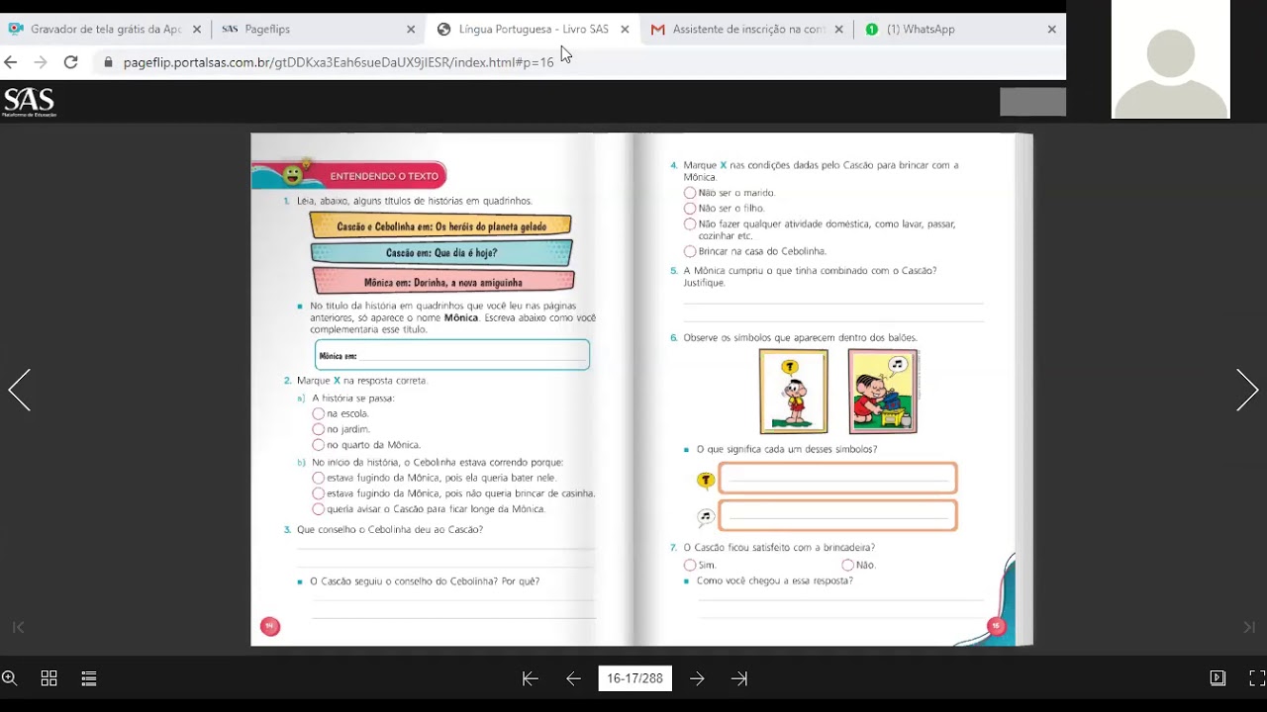1267x712 pixels.
Task: Open table of contents list icon
Action: point(89,678)
